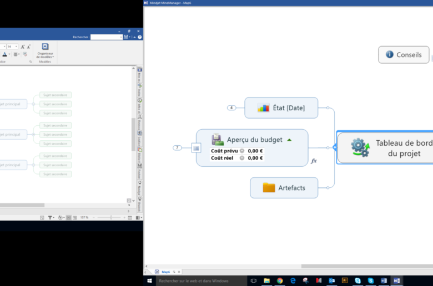
Task: Click the decrease font size icon
Action: tap(29, 47)
